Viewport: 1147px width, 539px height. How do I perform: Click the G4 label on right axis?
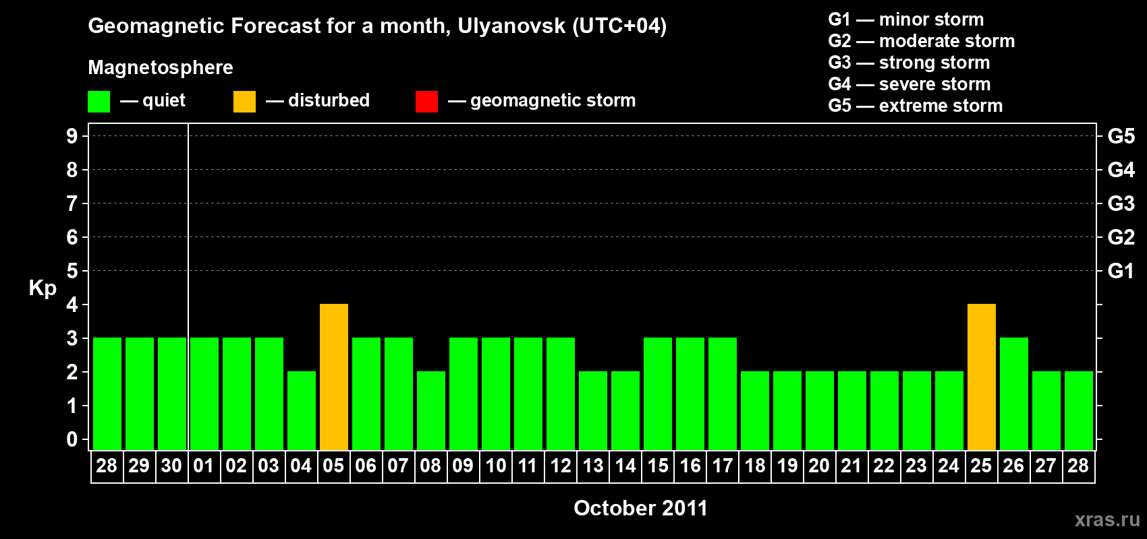click(1121, 170)
